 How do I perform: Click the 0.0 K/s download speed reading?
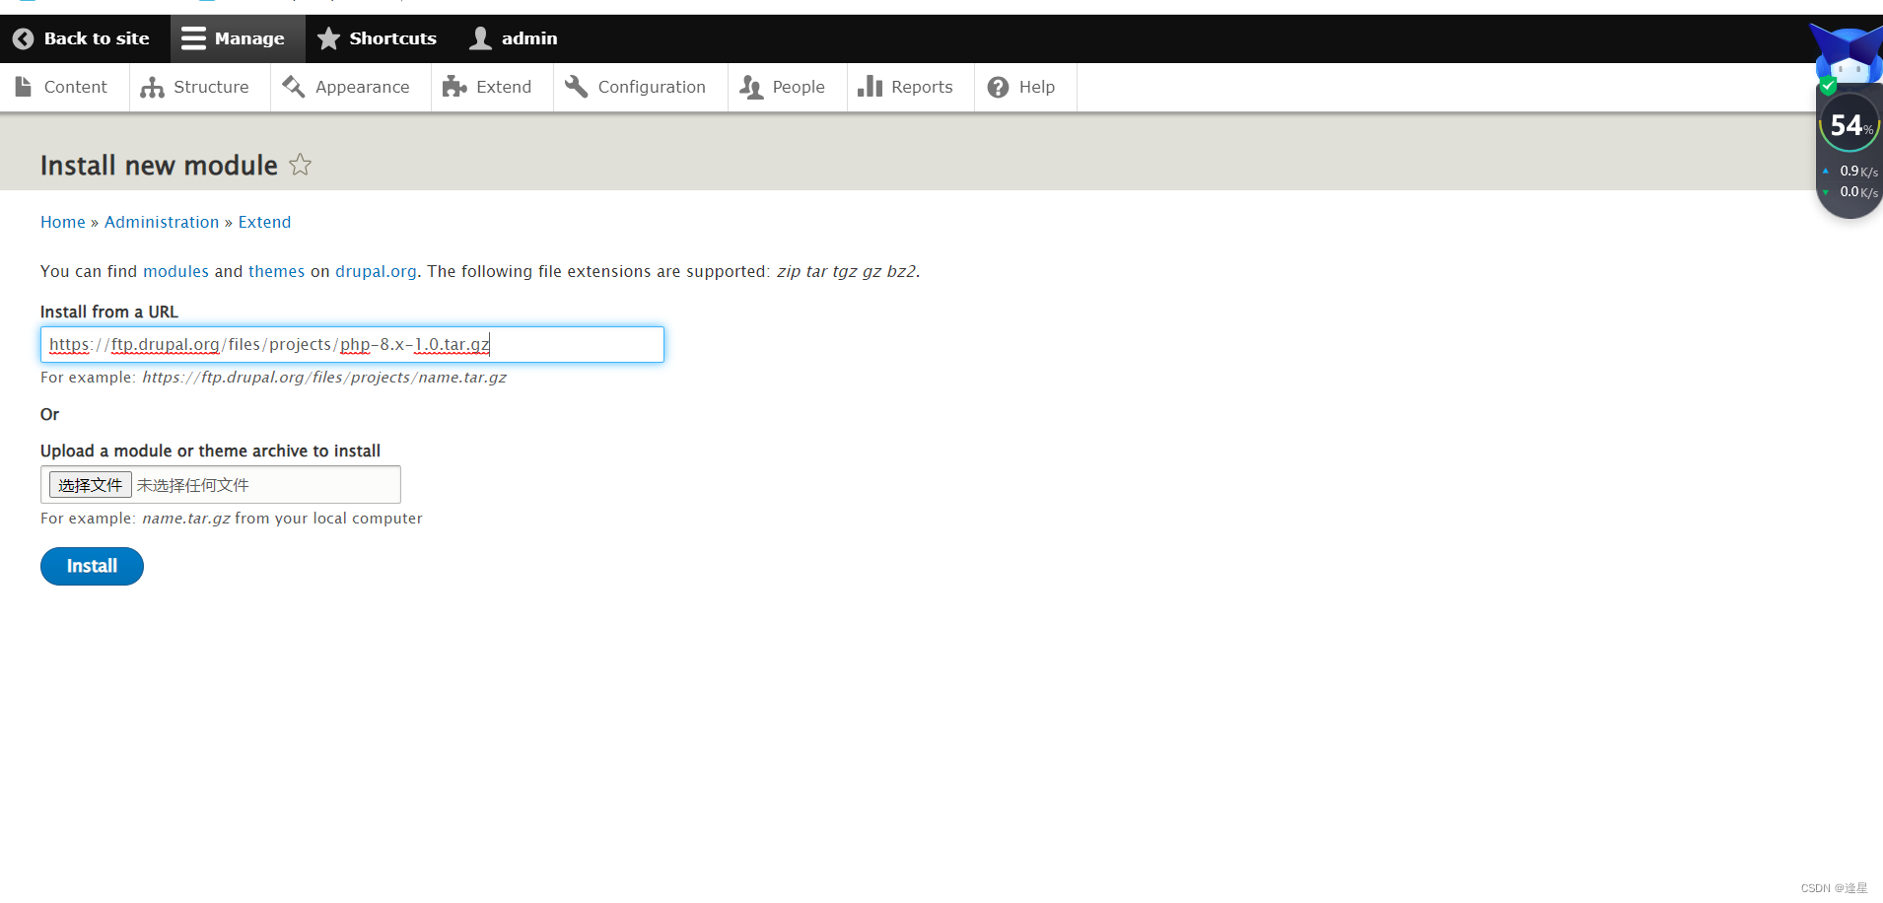click(x=1858, y=192)
